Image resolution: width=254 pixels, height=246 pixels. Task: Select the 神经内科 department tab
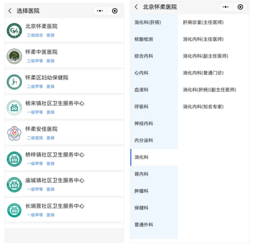[x=154, y=124]
